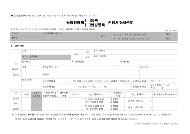This screenshot has width=190, height=134.
Task: Select the '국외' label cell
Action: click(x=87, y=57)
